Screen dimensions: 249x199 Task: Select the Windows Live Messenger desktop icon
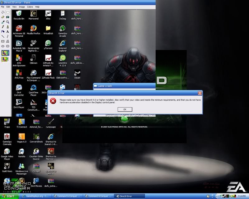coord(21,169)
